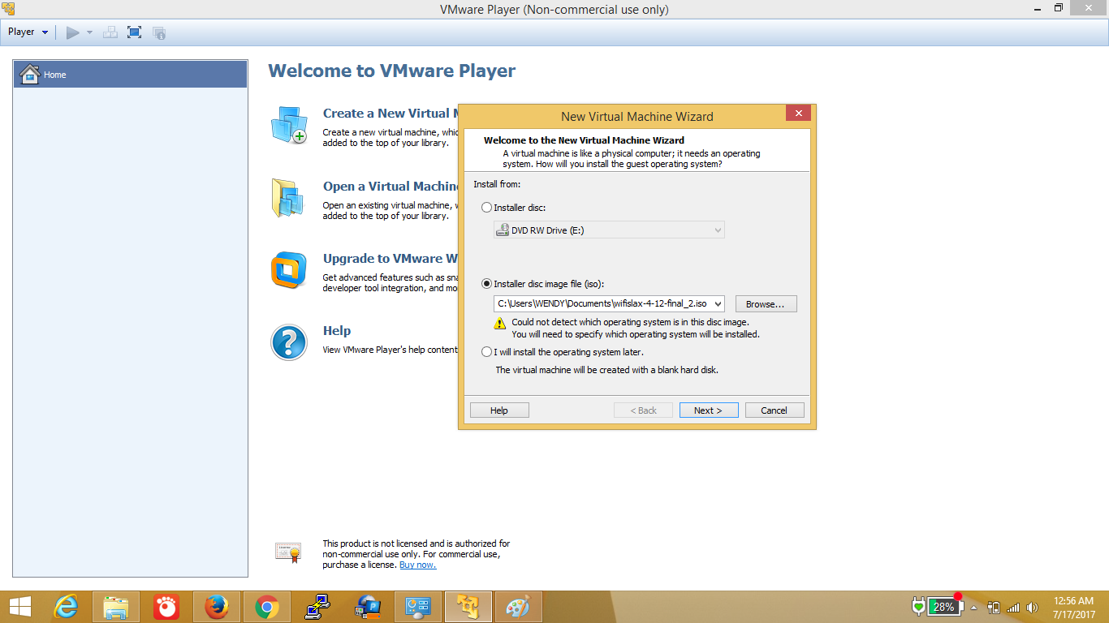
Task: Click the PuTTY taskbar icon
Action: 317,607
